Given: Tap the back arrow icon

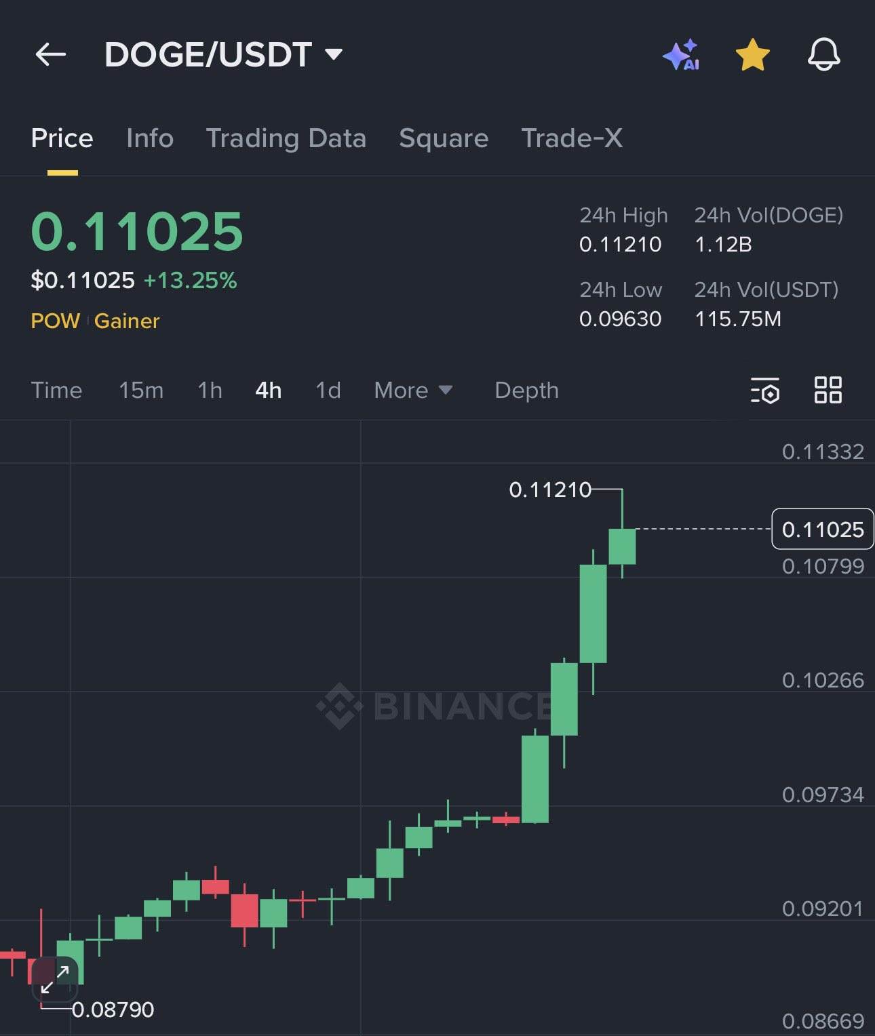Looking at the screenshot, I should coord(51,54).
